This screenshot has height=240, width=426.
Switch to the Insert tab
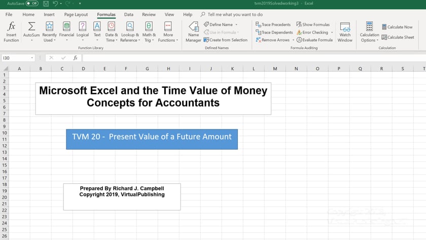[49, 14]
